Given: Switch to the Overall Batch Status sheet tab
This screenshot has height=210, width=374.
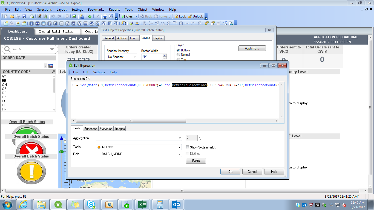Looking at the screenshot, I should point(56,31).
